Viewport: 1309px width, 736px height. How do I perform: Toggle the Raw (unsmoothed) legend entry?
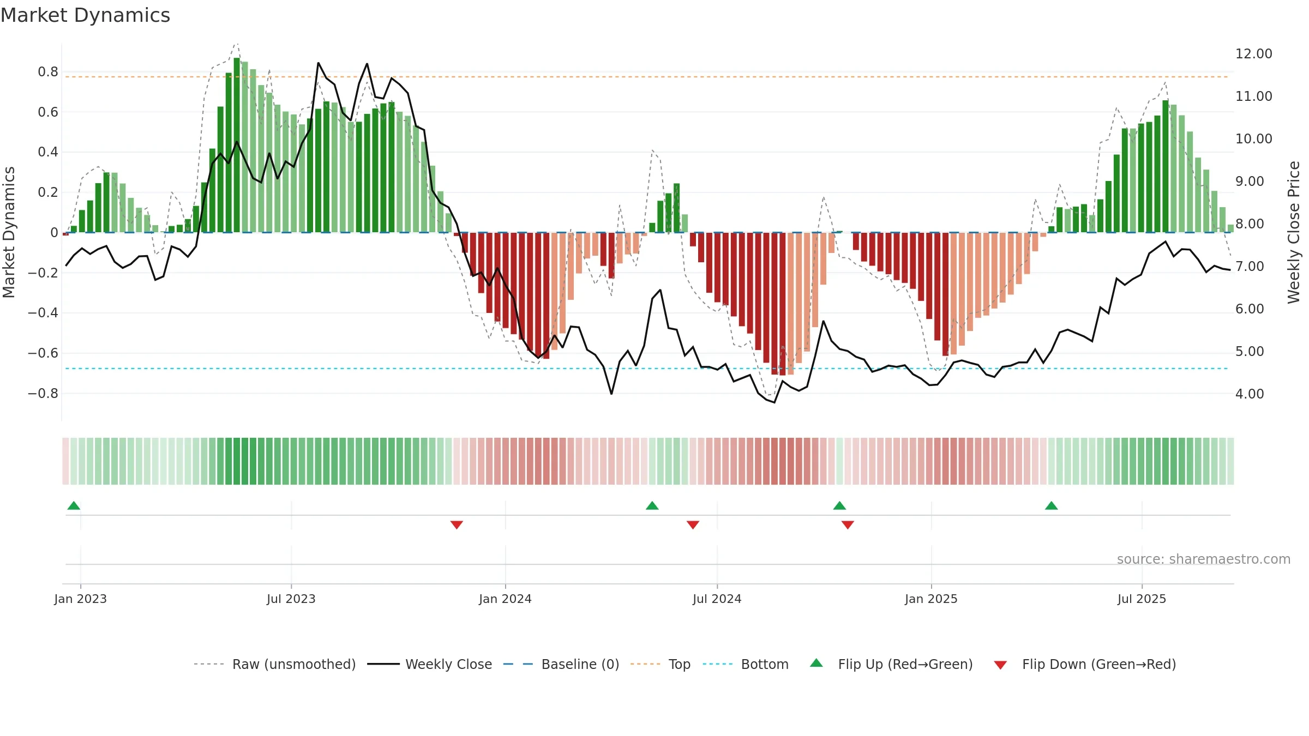(274, 664)
